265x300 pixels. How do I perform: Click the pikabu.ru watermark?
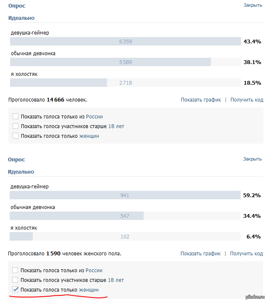pyautogui.click(x=253, y=296)
